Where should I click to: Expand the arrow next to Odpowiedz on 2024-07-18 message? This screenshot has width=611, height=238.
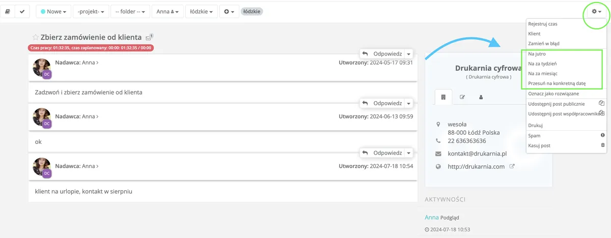(409, 153)
